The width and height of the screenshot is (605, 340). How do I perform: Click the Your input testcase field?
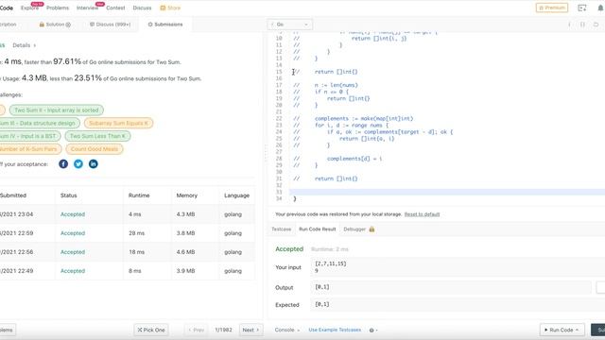[458, 267]
